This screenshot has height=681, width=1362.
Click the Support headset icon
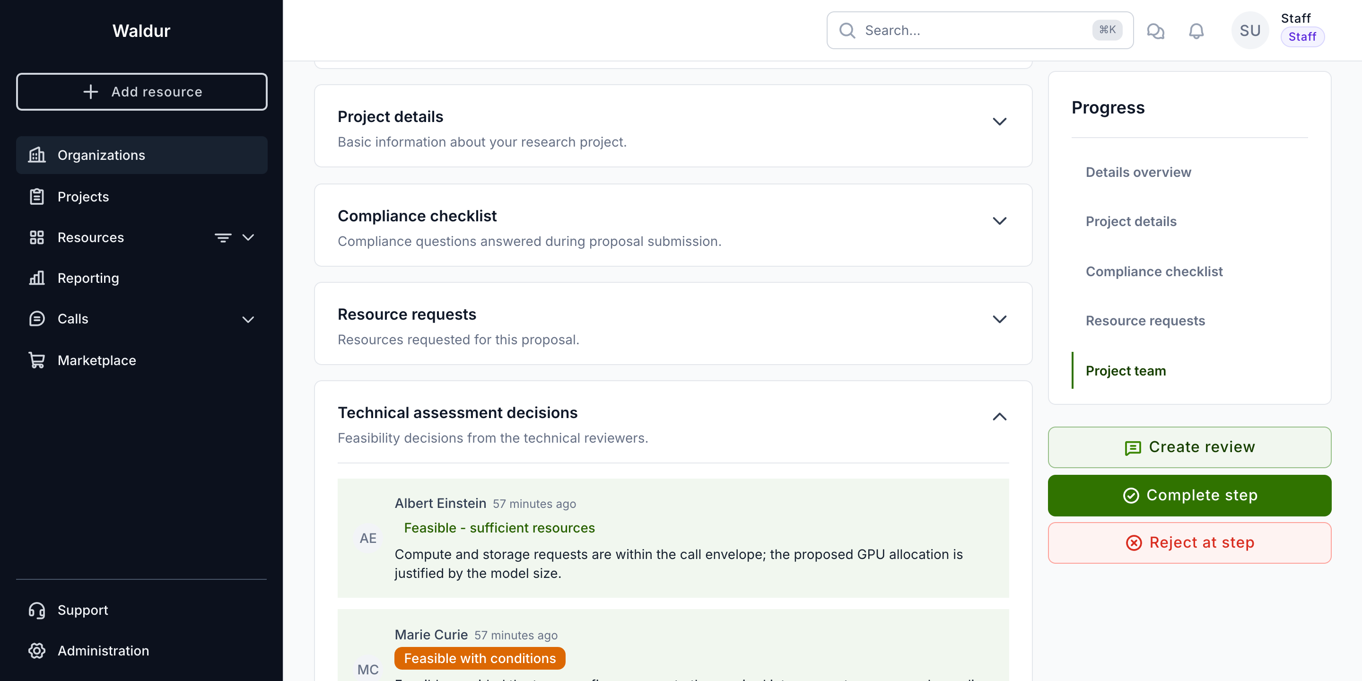[x=36, y=610]
